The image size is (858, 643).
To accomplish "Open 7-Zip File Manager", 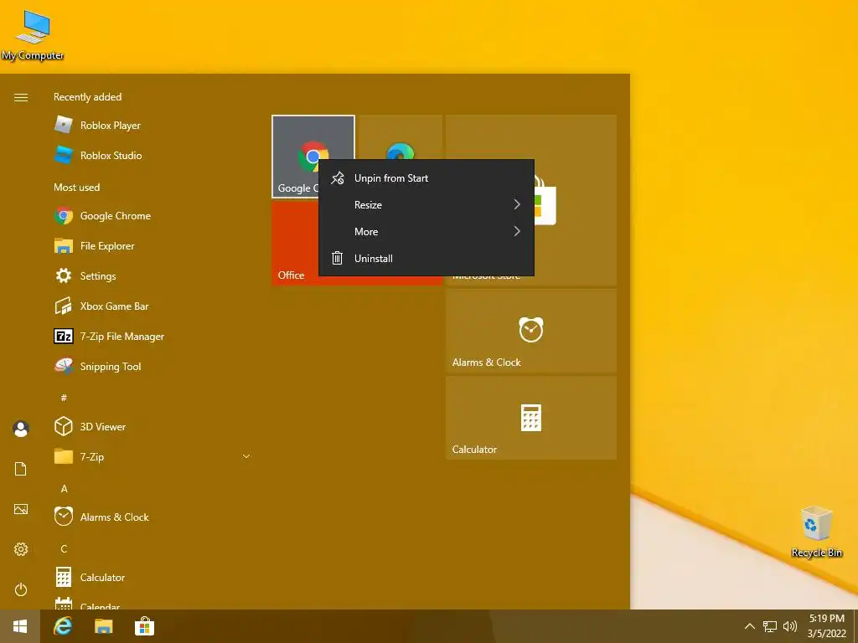I will click(x=153, y=337).
